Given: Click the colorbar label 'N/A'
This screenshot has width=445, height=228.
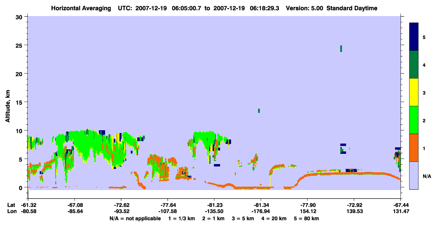Looking at the screenshot, I should tap(427, 176).
